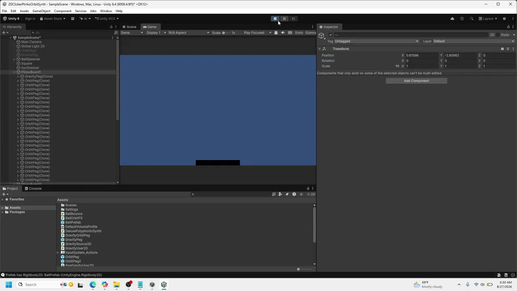Image resolution: width=517 pixels, height=291 pixels.
Task: Toggle the Game view keyboard shortcuts icon
Action: coord(290,33)
